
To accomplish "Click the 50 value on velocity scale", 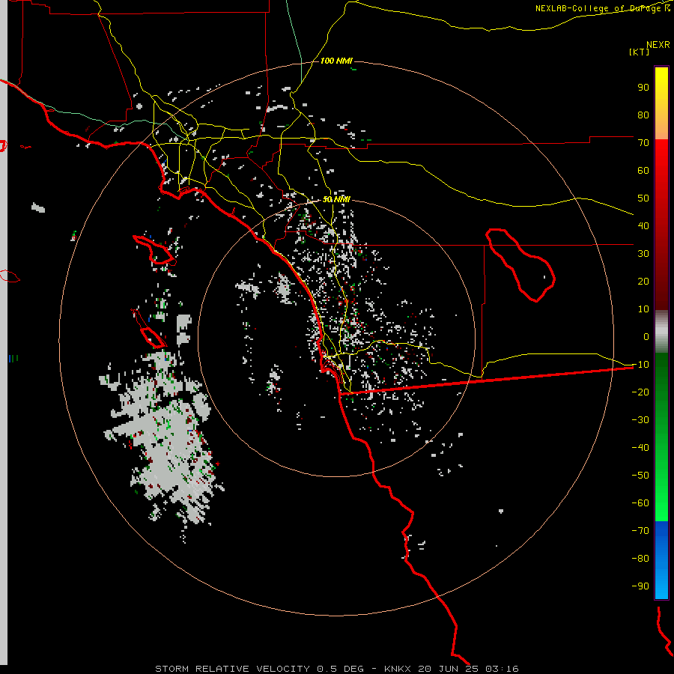I will coord(643,198).
